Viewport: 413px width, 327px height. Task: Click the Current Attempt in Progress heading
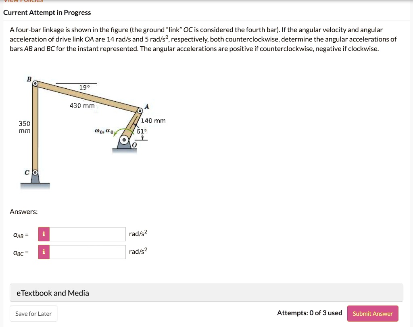click(47, 12)
